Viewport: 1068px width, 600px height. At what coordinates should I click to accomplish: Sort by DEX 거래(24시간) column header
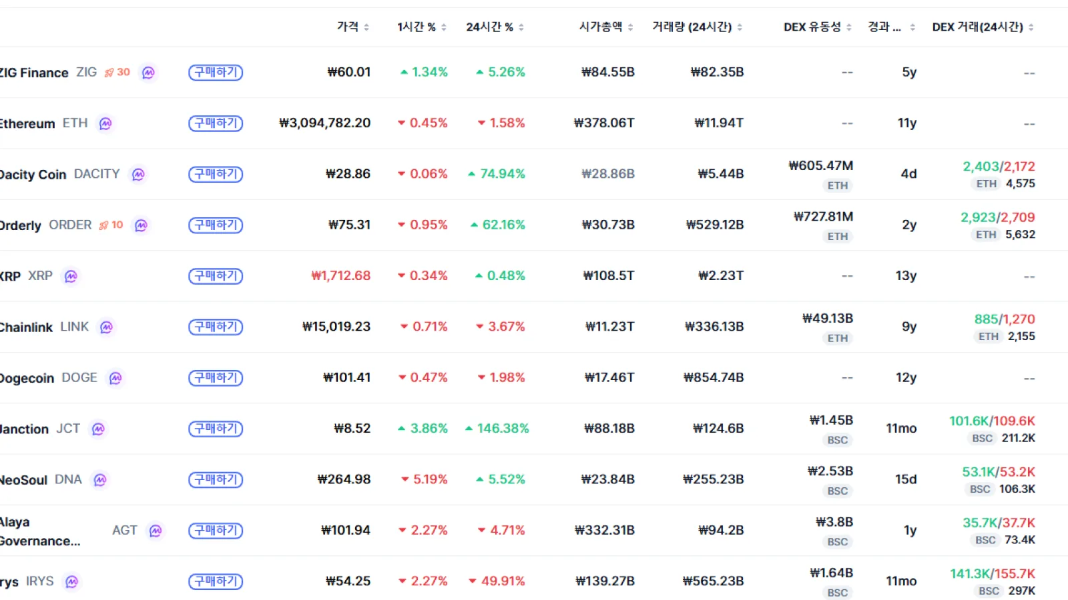(983, 27)
